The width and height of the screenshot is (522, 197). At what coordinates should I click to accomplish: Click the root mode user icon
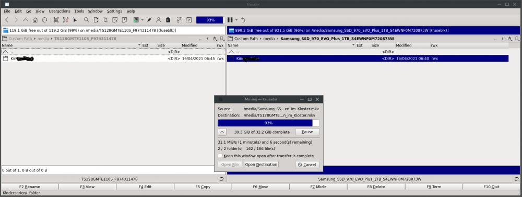click(x=159, y=20)
